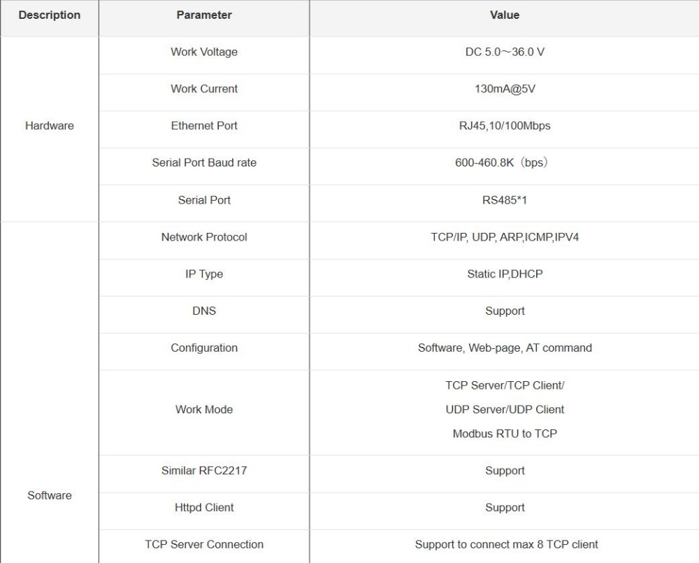Select the Hardware category cell
699x563 pixels.
point(50,126)
